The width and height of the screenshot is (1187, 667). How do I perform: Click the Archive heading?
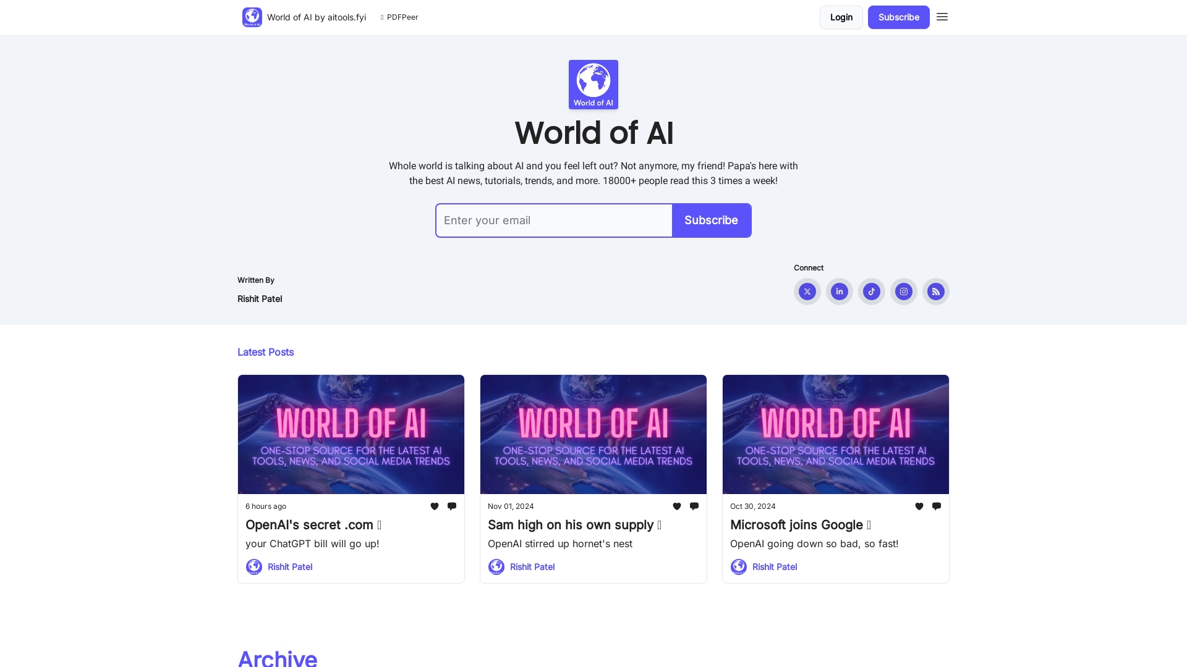click(x=278, y=658)
